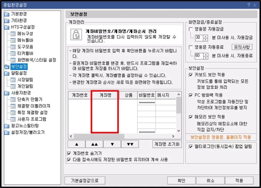This screenshot has height=188, width=261.
Task: Click the 개인알림 page icon
Action: [13, 86]
